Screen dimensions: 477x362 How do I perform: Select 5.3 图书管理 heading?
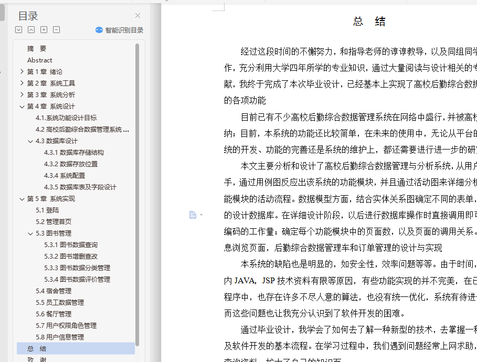click(53, 233)
